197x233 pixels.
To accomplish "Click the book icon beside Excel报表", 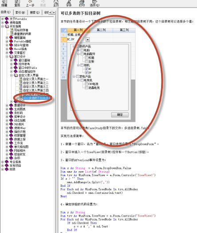I will (11, 49).
